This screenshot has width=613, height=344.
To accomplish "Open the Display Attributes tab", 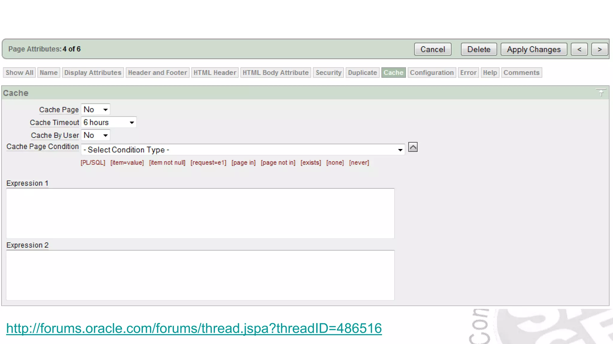I will (x=93, y=73).
